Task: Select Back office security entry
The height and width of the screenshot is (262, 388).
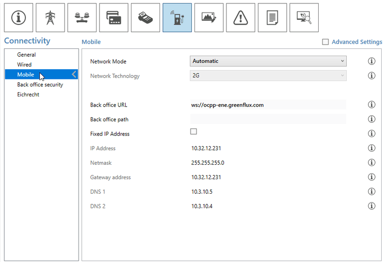Action: tap(41, 85)
